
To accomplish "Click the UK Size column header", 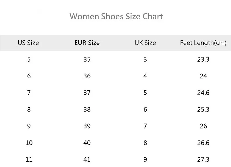I will pos(145,43).
